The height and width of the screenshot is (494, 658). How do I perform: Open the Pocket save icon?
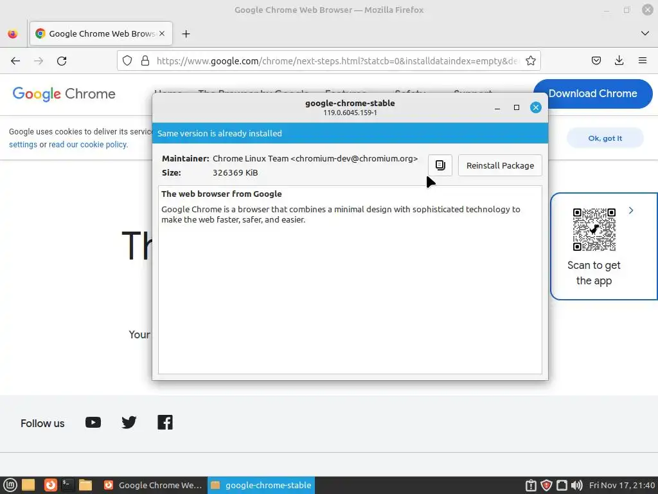point(596,60)
